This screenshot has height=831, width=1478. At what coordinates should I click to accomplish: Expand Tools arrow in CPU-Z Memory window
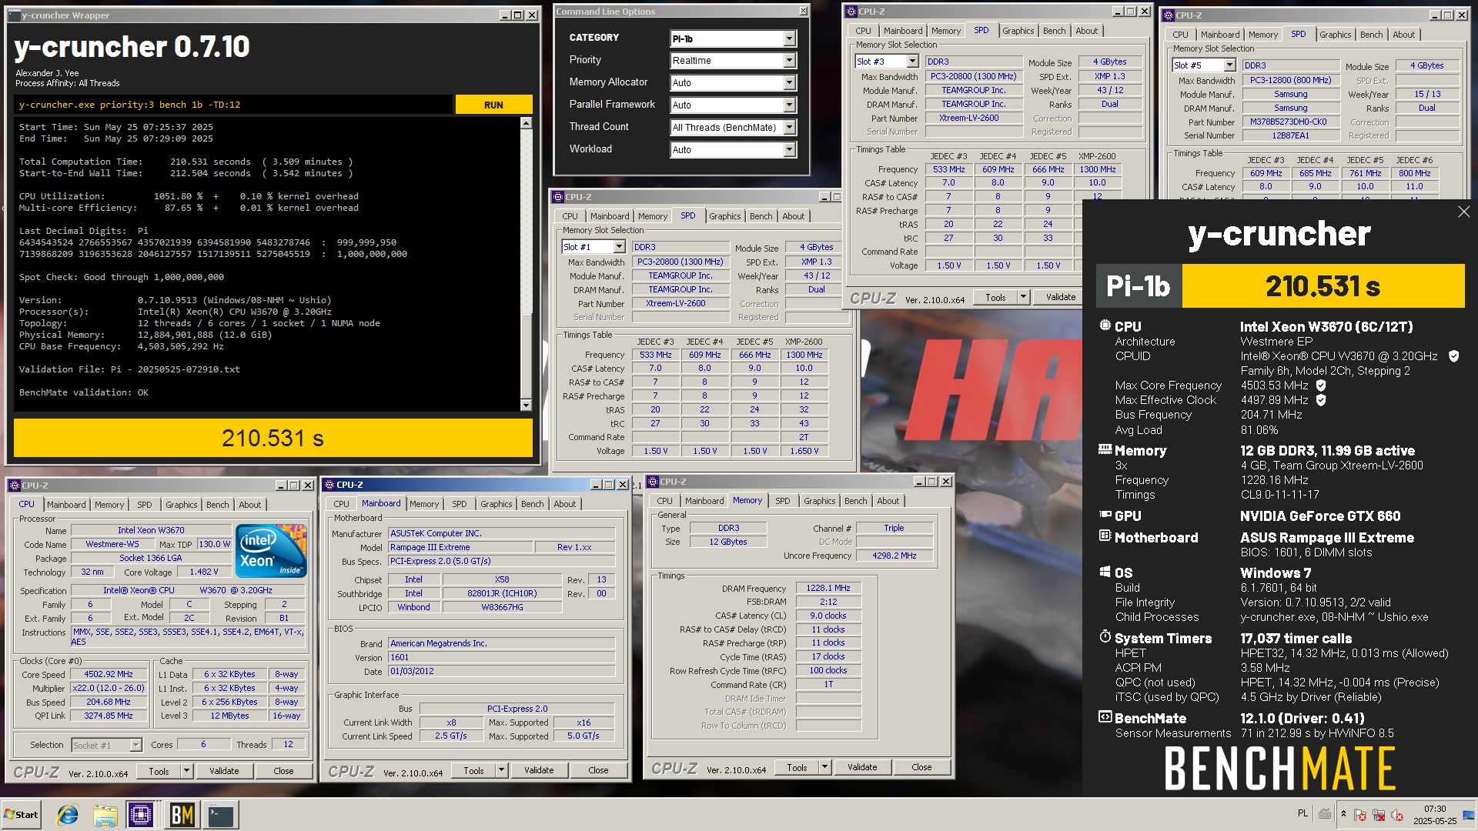coord(824,767)
